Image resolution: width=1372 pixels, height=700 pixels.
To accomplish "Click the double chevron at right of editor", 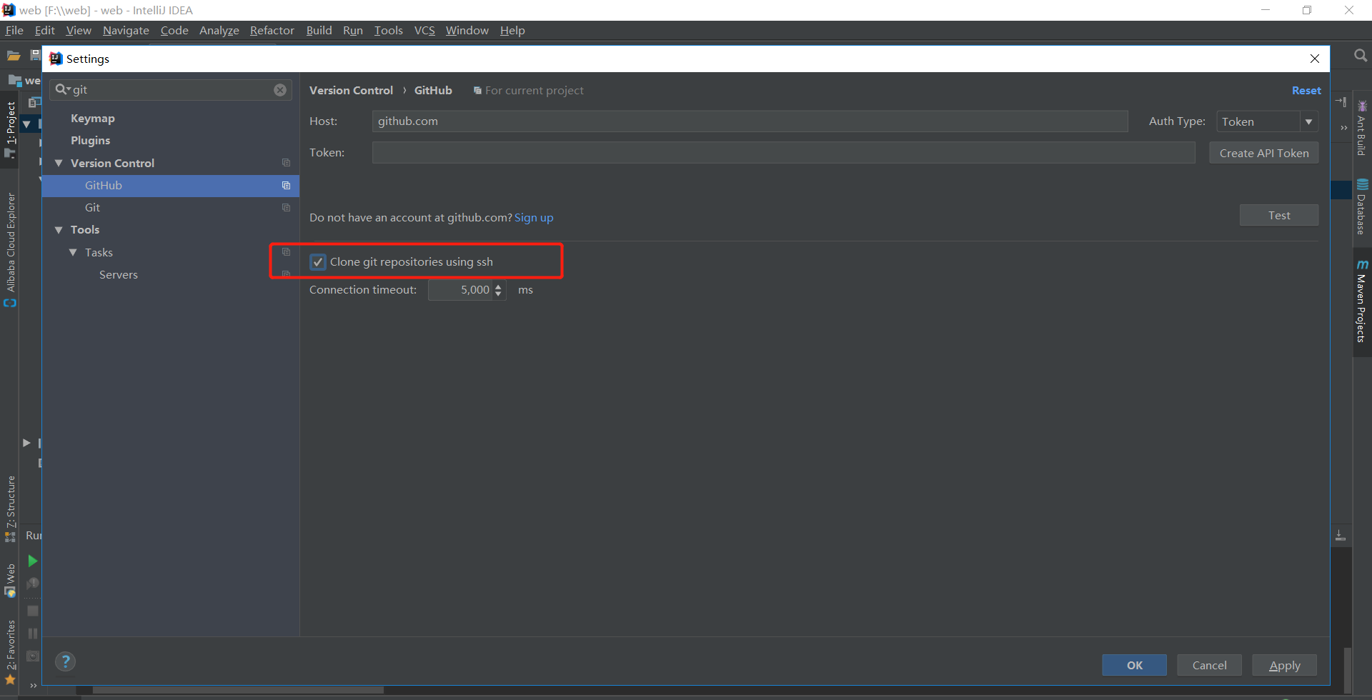I will click(x=1343, y=128).
